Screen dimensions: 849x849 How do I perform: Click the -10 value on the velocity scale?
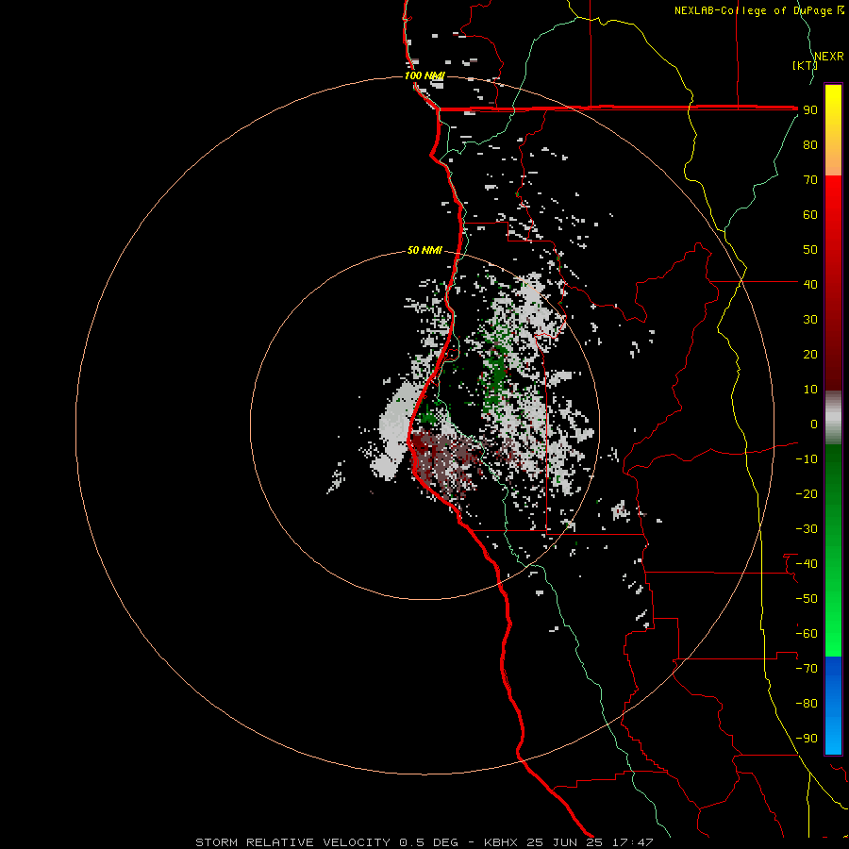(x=807, y=459)
